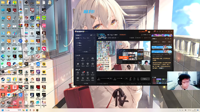The image size is (200, 112).
Task: Open the headset customer-service icon in title bar
Action: [157, 32]
